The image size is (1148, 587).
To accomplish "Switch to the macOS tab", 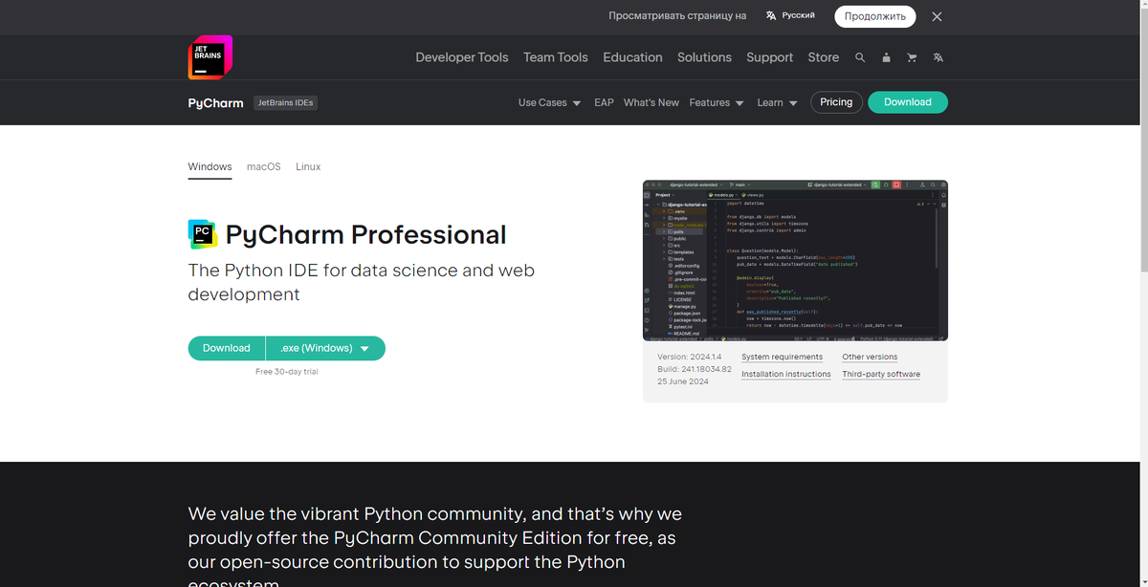I will click(x=264, y=166).
